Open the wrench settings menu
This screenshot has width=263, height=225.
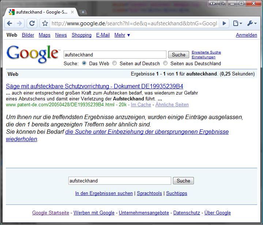[x=252, y=23]
